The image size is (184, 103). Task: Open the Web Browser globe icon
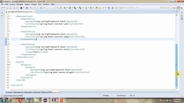109,8
